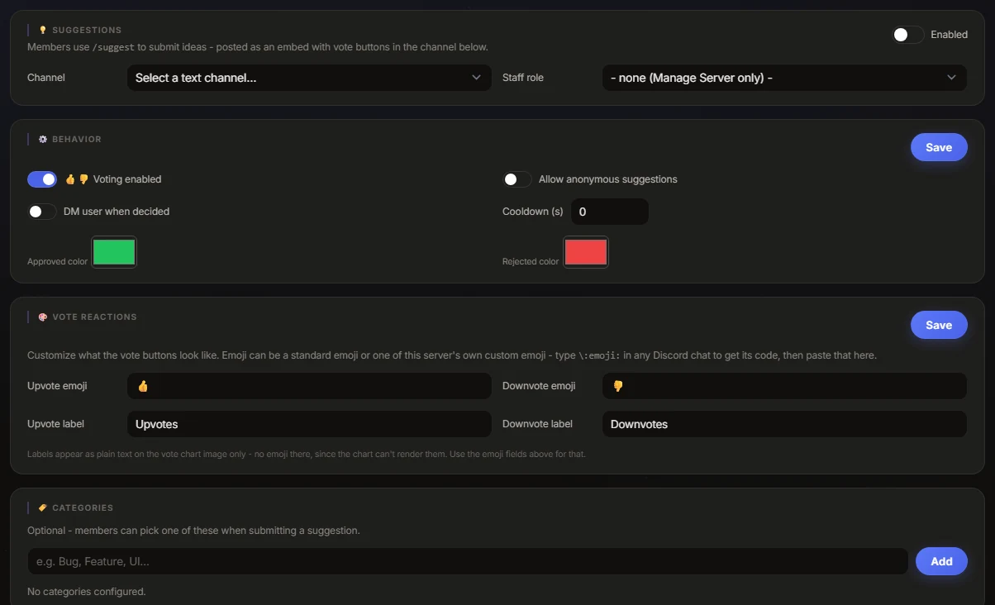This screenshot has width=995, height=605.
Task: Open the Staff role dropdown
Action: (x=784, y=78)
